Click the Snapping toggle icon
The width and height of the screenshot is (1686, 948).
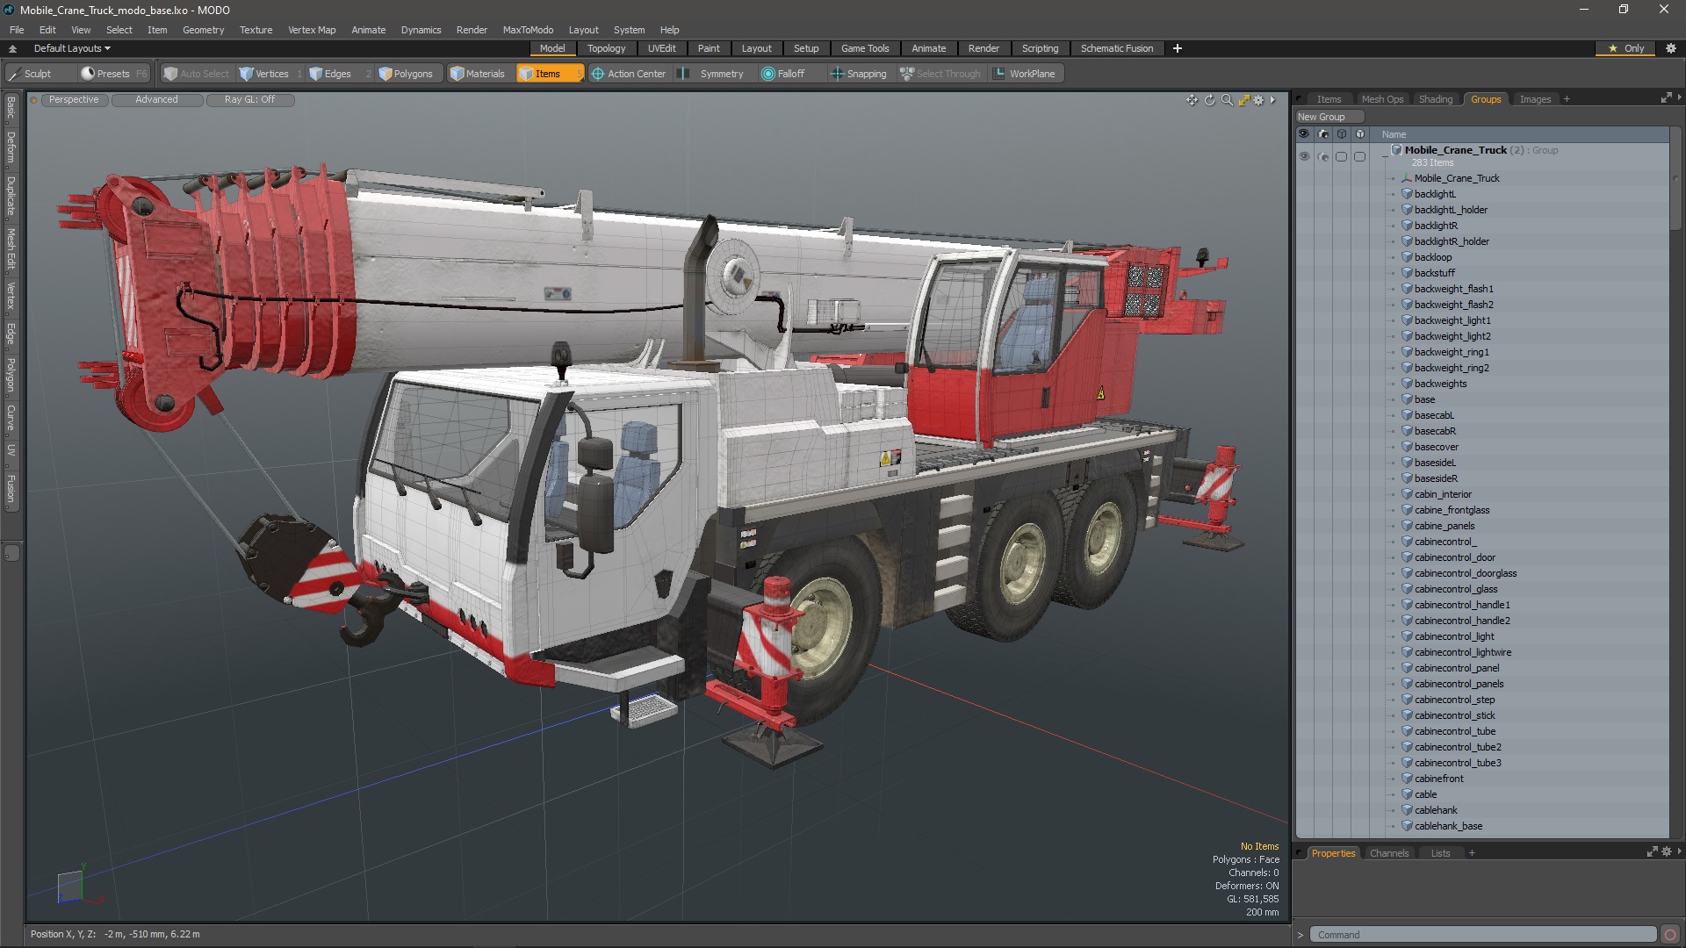(x=836, y=73)
